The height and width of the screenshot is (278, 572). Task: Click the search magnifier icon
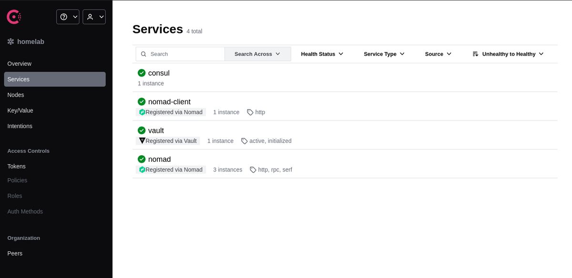click(143, 54)
